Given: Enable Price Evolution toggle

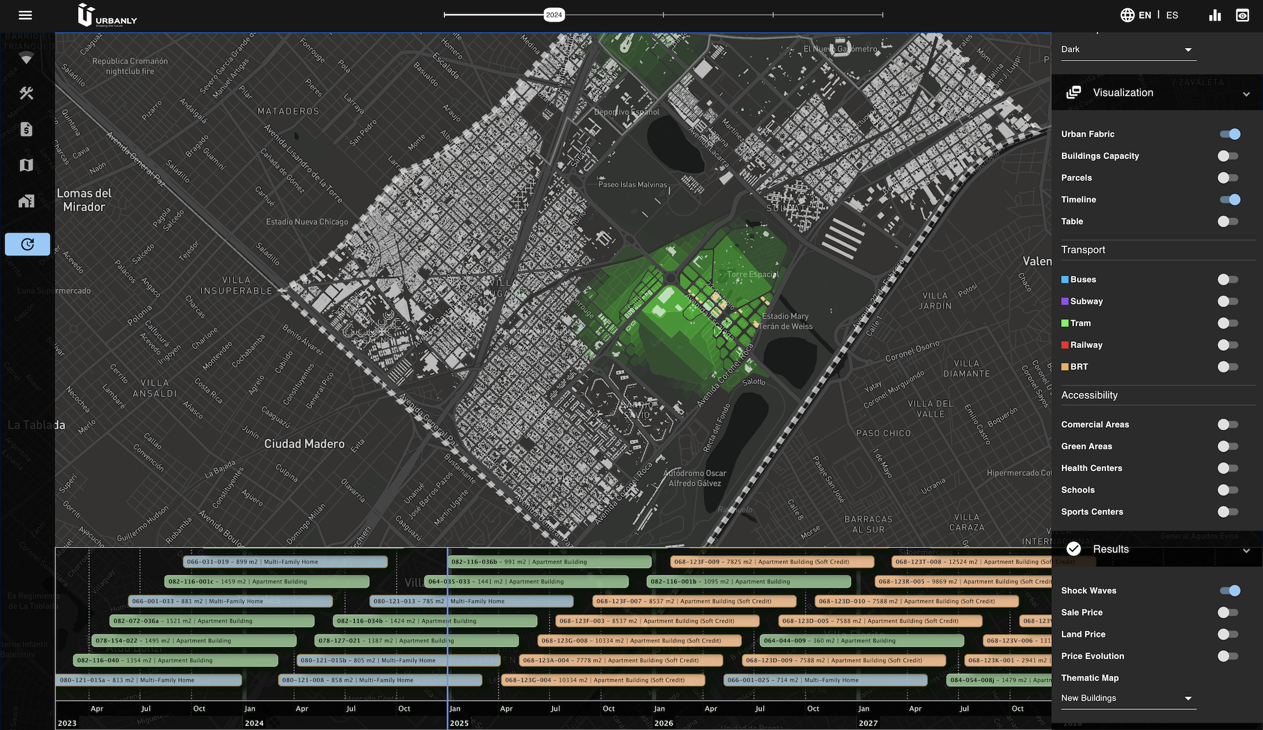Looking at the screenshot, I should pyautogui.click(x=1228, y=656).
